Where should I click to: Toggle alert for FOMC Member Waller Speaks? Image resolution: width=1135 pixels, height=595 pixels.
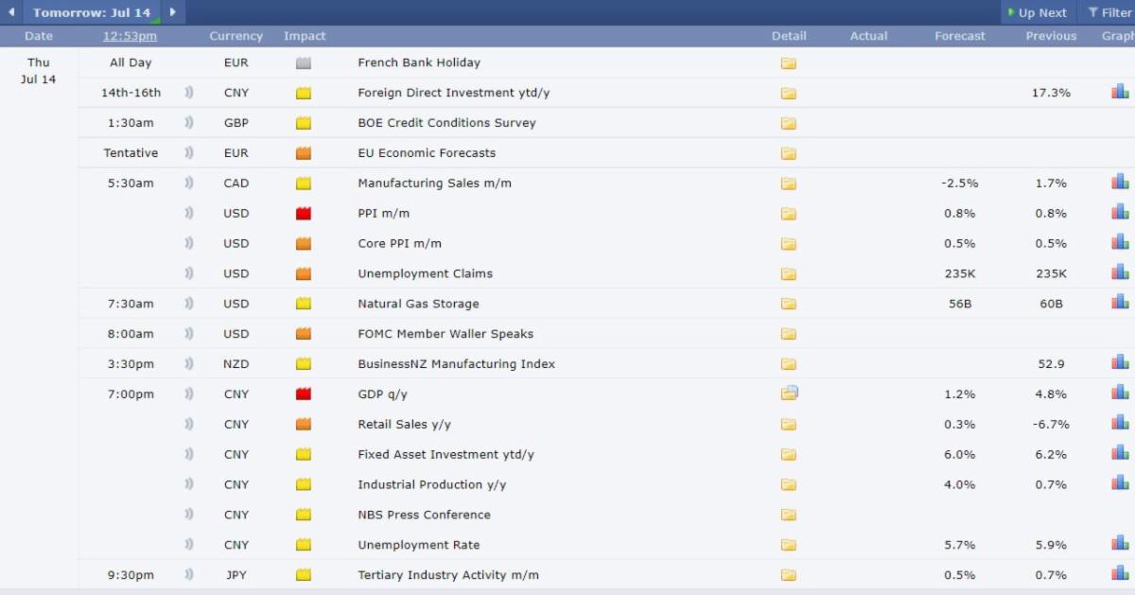coord(189,334)
